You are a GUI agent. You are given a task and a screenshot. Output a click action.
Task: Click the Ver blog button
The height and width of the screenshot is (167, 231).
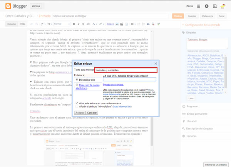tap(36, 6)
